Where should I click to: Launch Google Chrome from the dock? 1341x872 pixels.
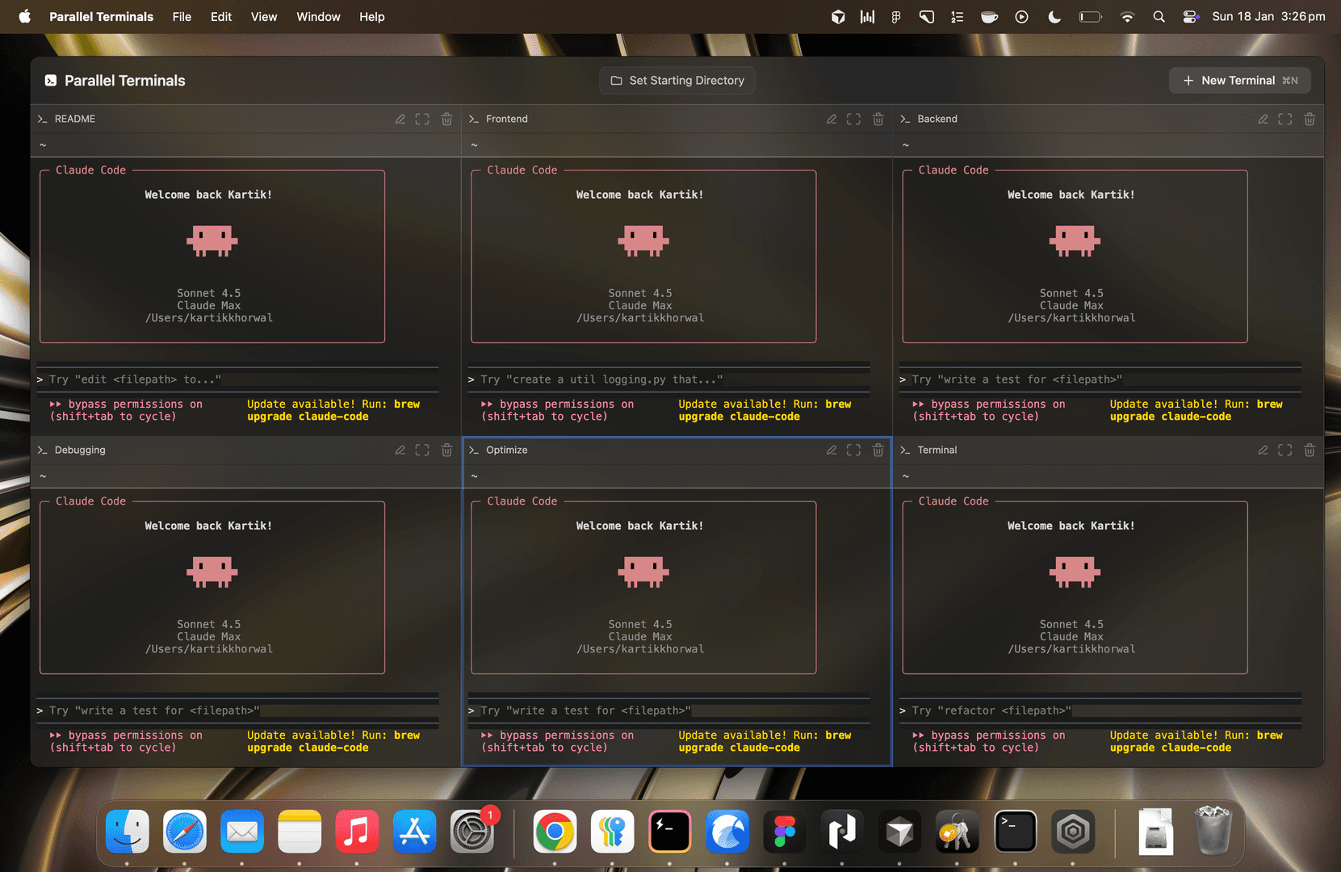coord(555,832)
